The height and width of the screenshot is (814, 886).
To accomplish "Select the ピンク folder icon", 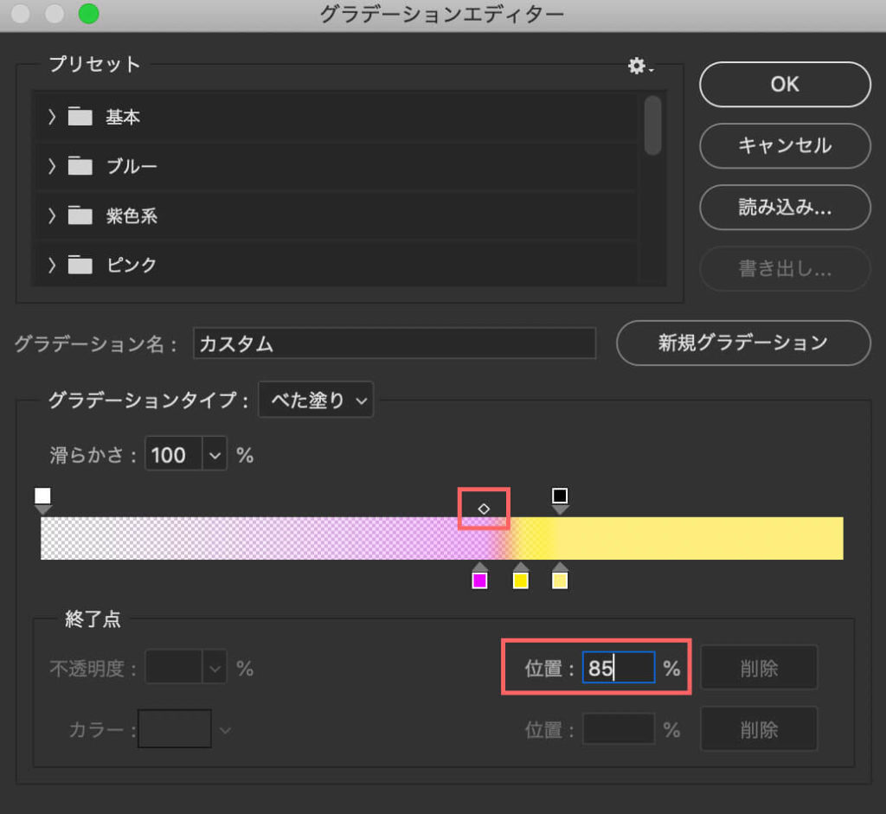I will pos(80,265).
